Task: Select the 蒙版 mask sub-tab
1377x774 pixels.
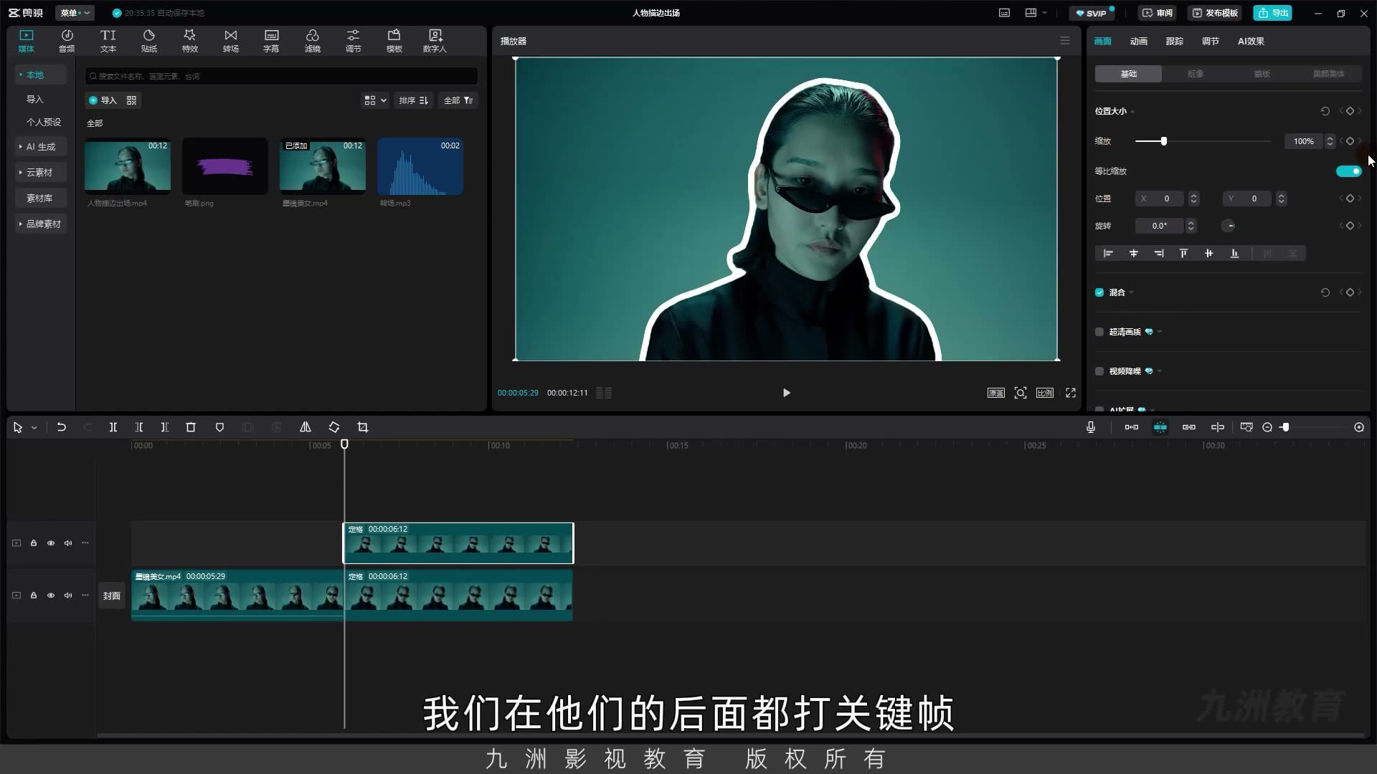Action: click(x=1262, y=74)
